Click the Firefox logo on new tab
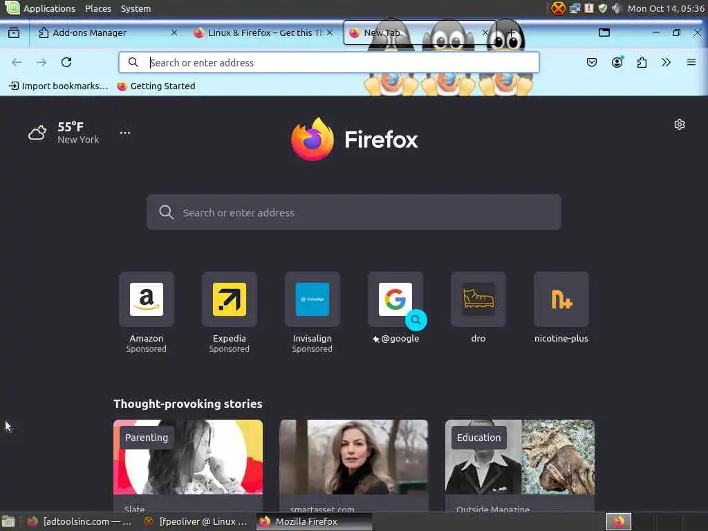This screenshot has width=708, height=531. [355, 139]
